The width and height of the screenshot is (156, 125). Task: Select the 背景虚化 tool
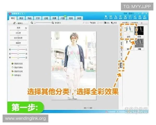pos(16,75)
